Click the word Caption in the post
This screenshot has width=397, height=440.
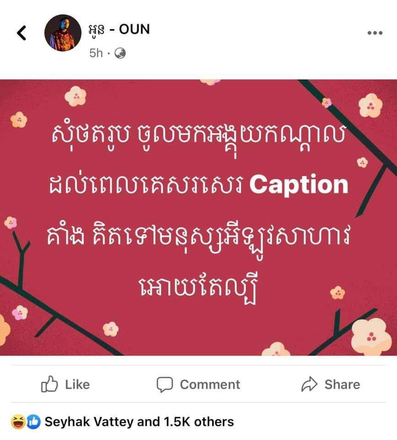[x=299, y=185]
